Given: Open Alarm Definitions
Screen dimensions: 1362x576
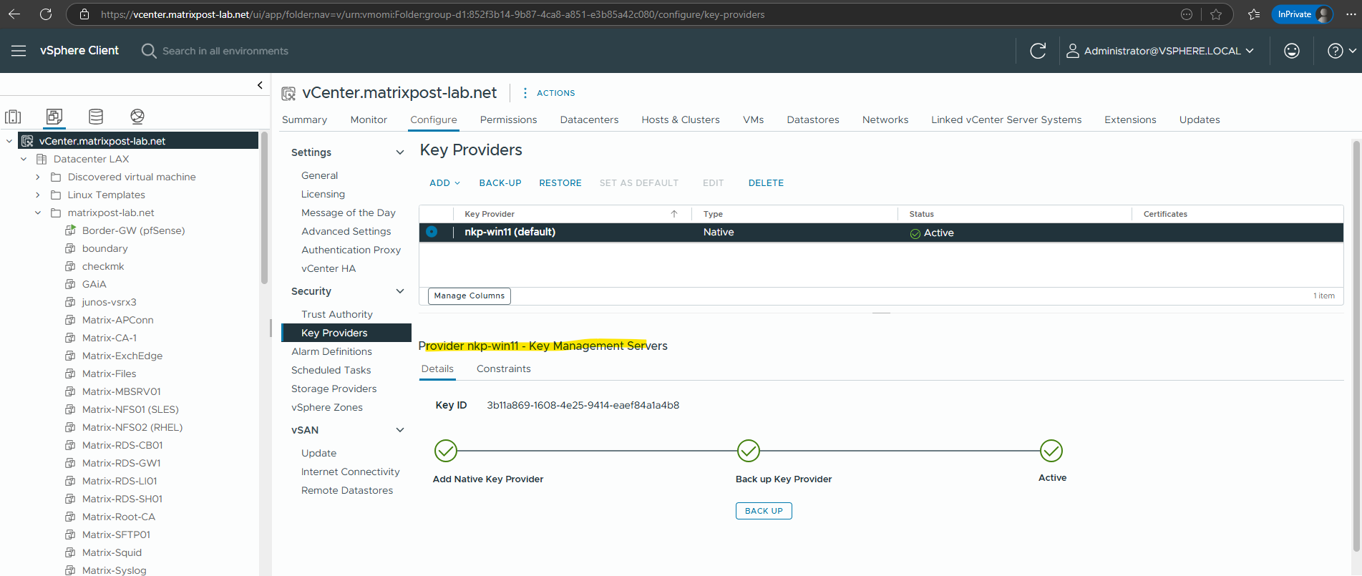Looking at the screenshot, I should pyautogui.click(x=331, y=351).
